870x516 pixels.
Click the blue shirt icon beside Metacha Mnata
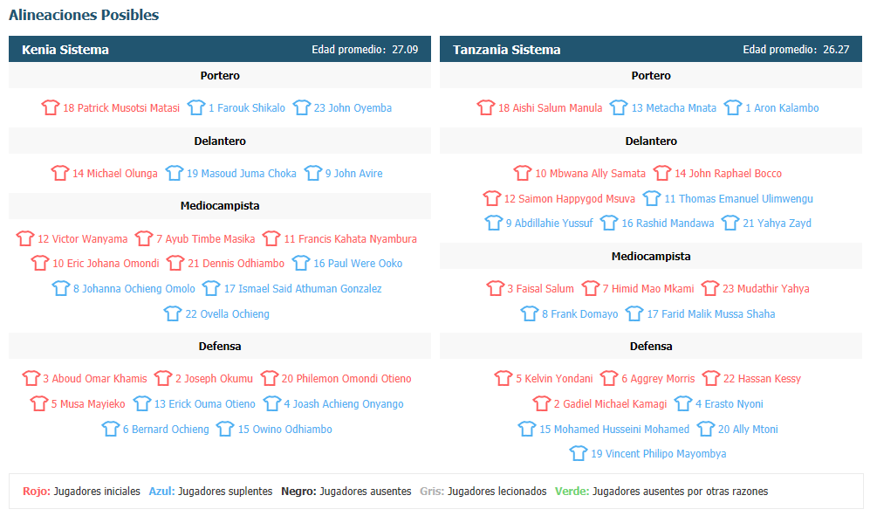pos(619,107)
